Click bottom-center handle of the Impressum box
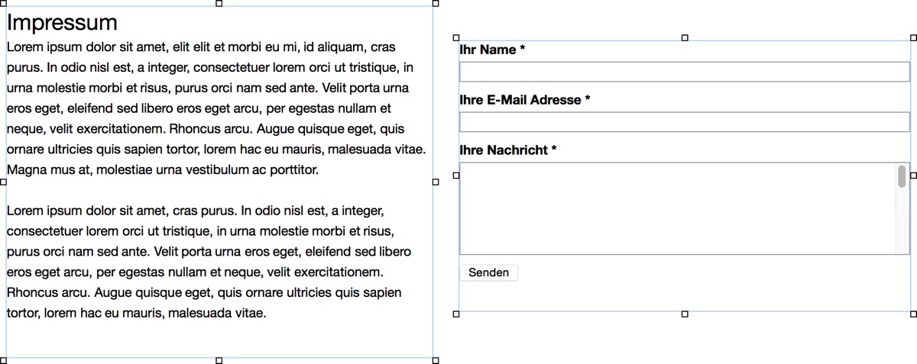This screenshot has width=917, height=364. (x=219, y=359)
